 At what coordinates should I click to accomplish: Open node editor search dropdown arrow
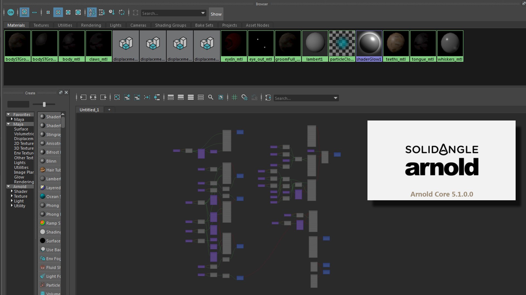(335, 98)
